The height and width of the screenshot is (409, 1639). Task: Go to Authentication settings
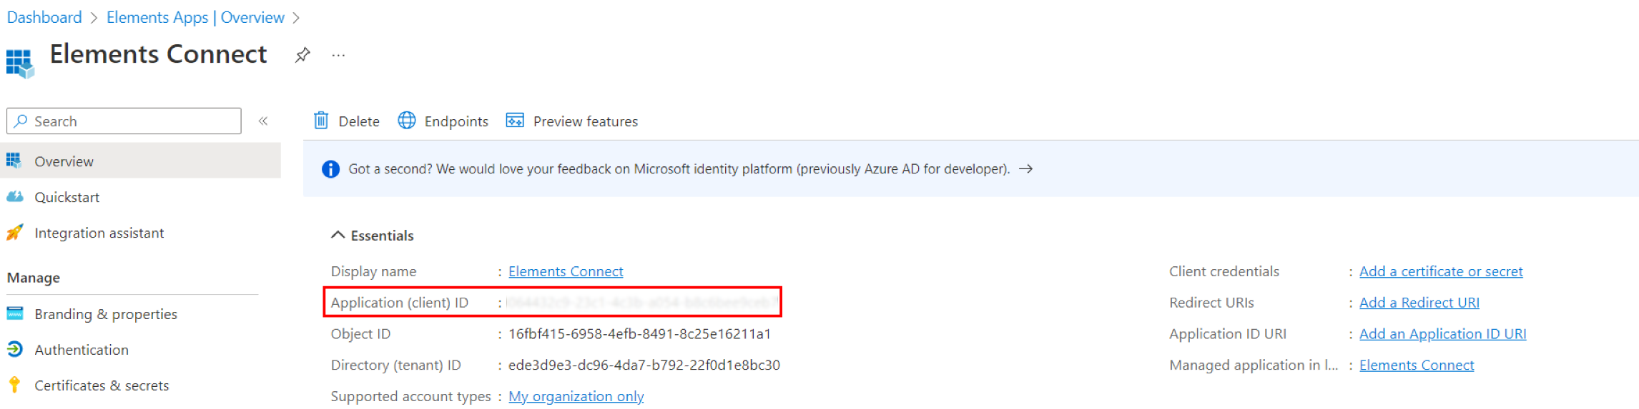coord(82,350)
